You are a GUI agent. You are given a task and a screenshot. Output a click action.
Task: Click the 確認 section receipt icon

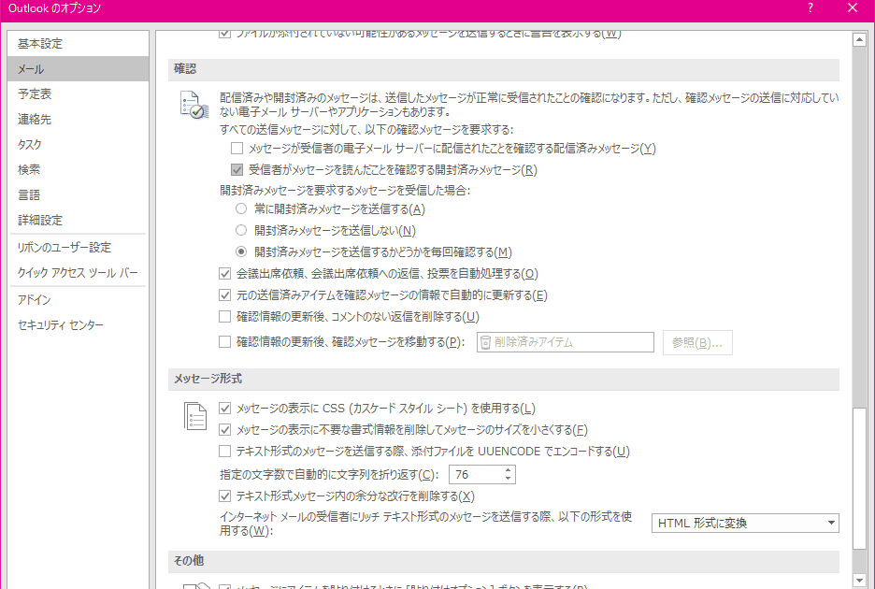click(194, 105)
